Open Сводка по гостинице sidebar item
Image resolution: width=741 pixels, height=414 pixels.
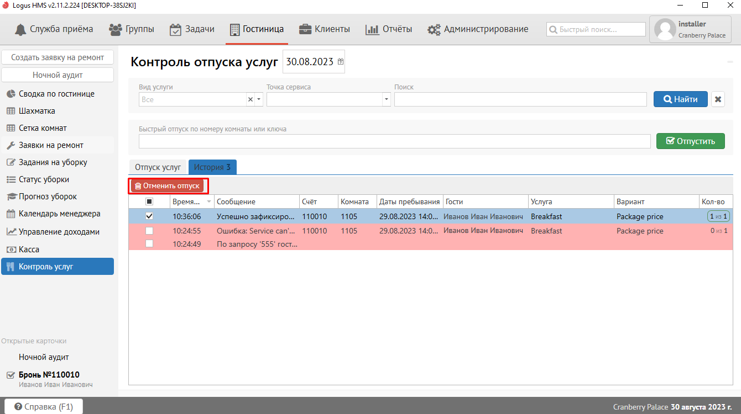coord(56,94)
